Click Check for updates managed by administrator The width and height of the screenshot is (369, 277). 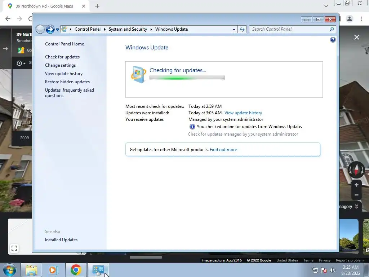coord(243,134)
